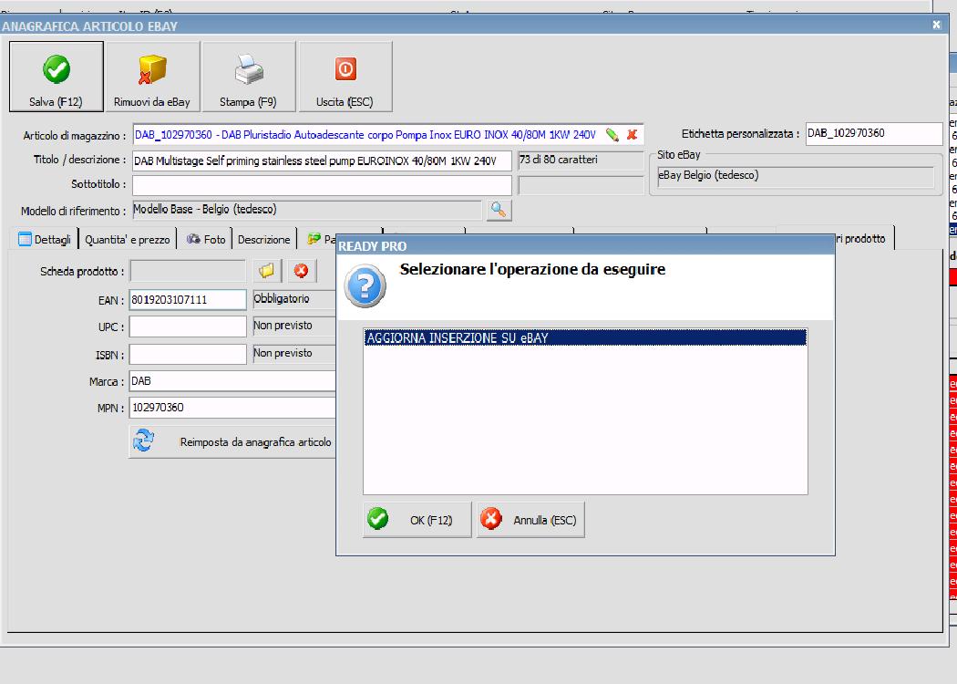This screenshot has width=957, height=684.
Task: Click Rimuovi da eBay button
Action: 152,77
